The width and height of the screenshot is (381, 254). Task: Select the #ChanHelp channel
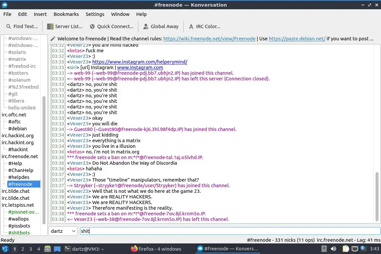pyautogui.click(x=21, y=170)
